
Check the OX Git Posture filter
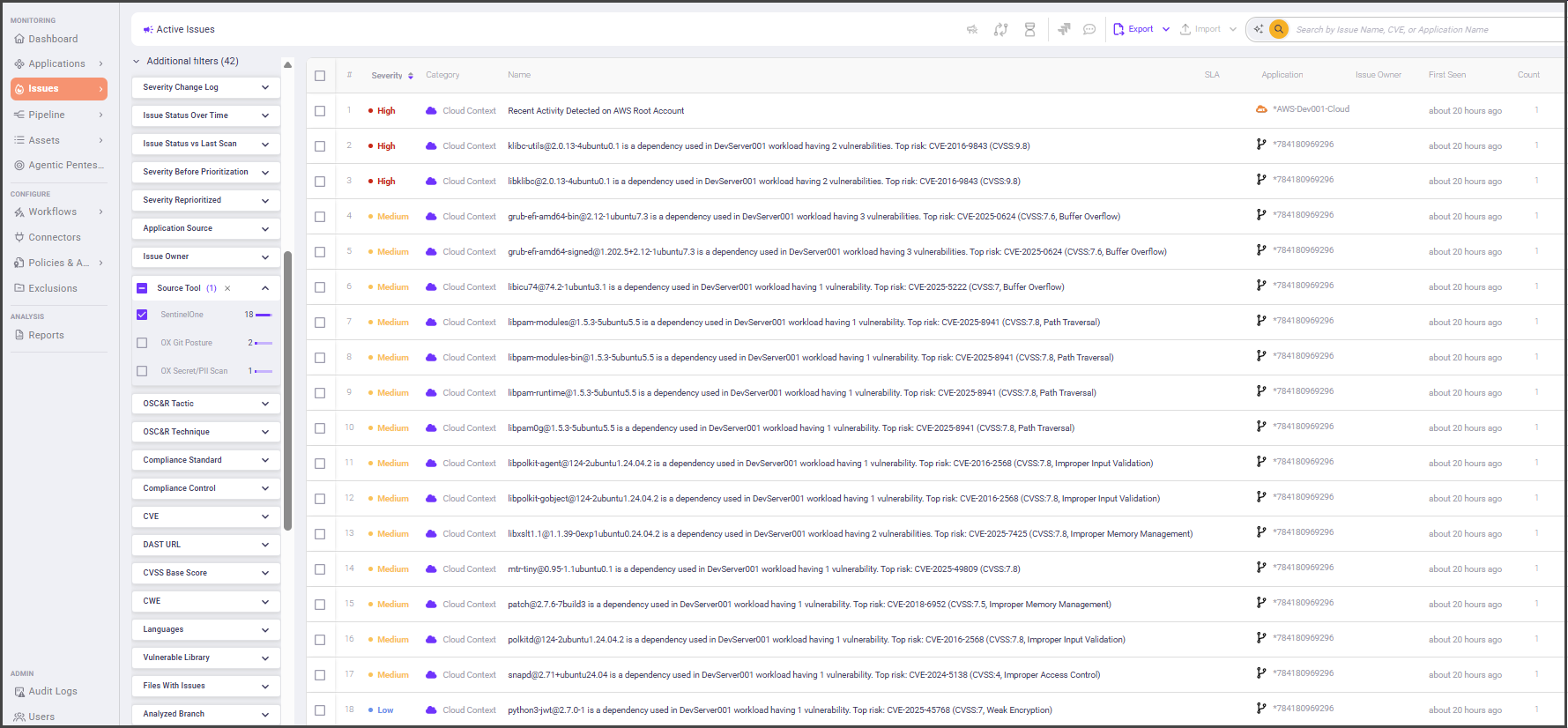pos(142,343)
